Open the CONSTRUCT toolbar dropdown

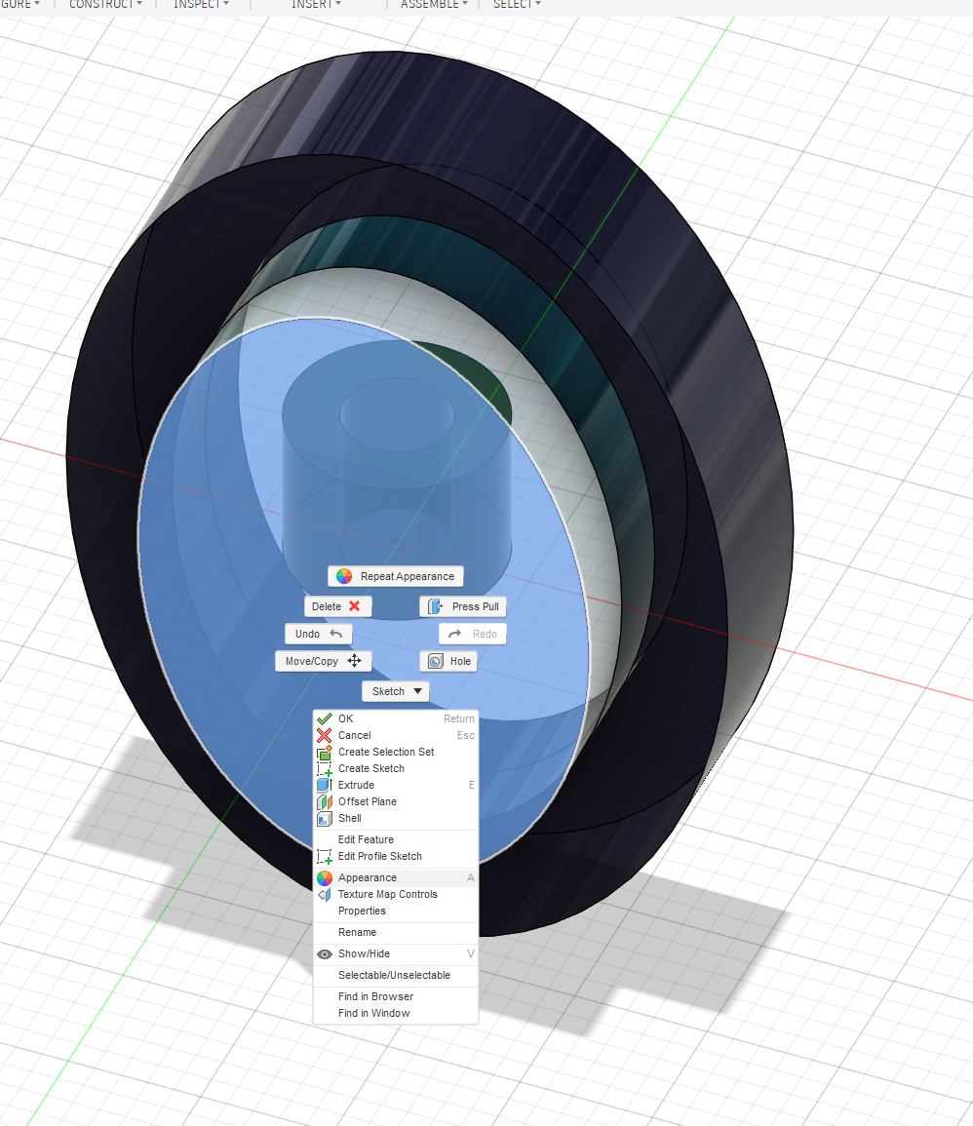(105, 4)
